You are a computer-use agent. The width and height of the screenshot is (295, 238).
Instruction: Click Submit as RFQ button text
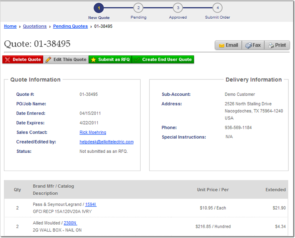pos(114,59)
